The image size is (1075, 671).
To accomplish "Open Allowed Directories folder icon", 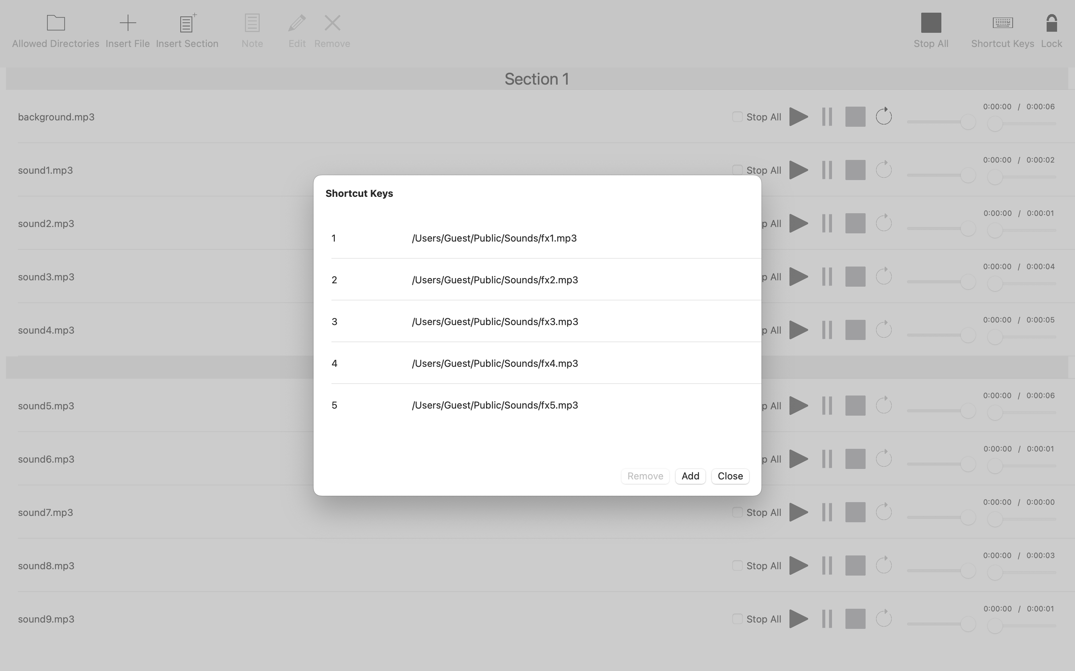I will [56, 23].
